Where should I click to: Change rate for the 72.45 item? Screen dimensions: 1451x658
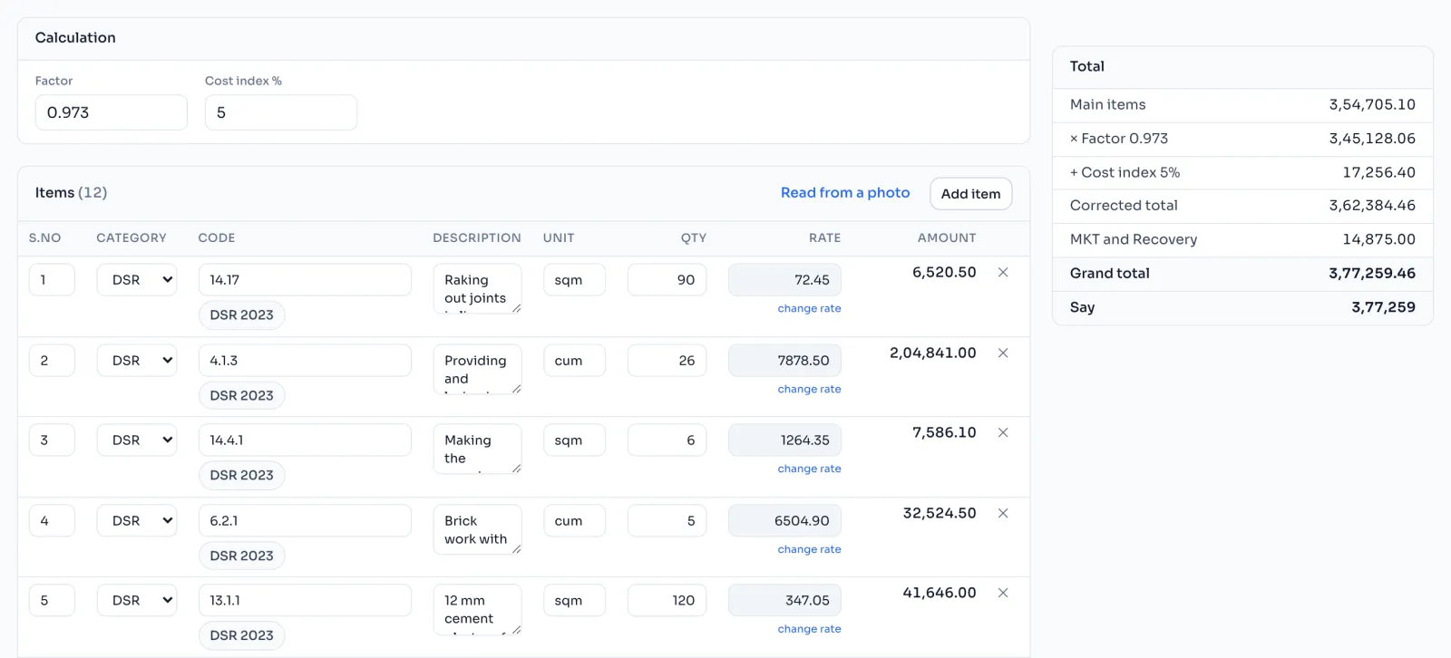(x=809, y=308)
